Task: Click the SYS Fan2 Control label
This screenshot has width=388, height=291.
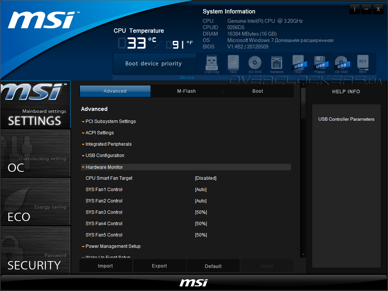Action: [104, 201]
